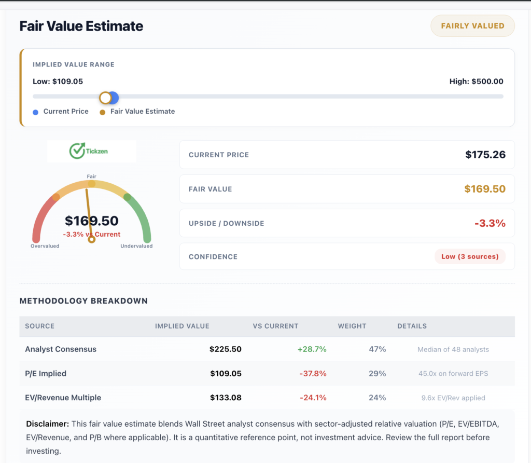Click the High: $500.00 range label

pos(476,81)
